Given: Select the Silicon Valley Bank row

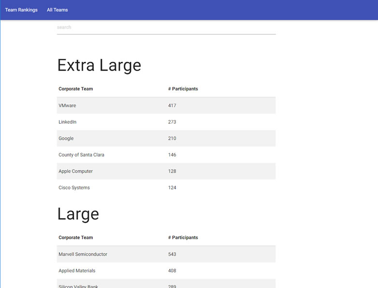Looking at the screenshot, I should pyautogui.click(x=78, y=285).
